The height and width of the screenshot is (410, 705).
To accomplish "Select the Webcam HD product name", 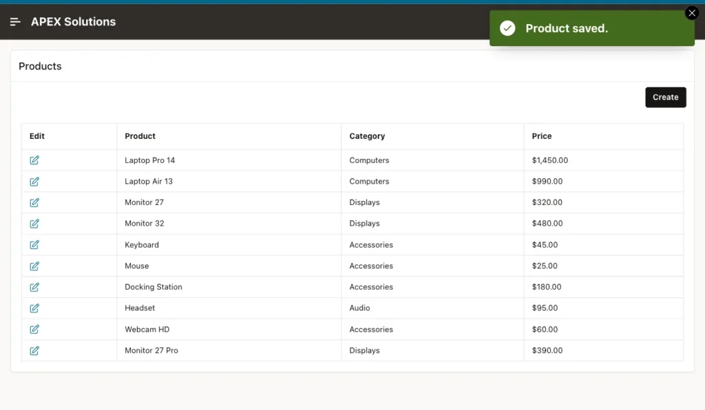I will coord(147,329).
